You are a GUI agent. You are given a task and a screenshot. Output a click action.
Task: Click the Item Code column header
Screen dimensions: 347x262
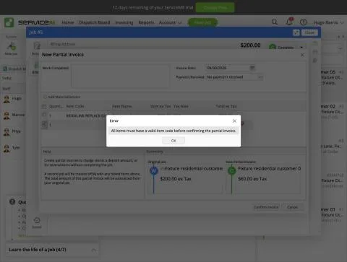[75, 106]
